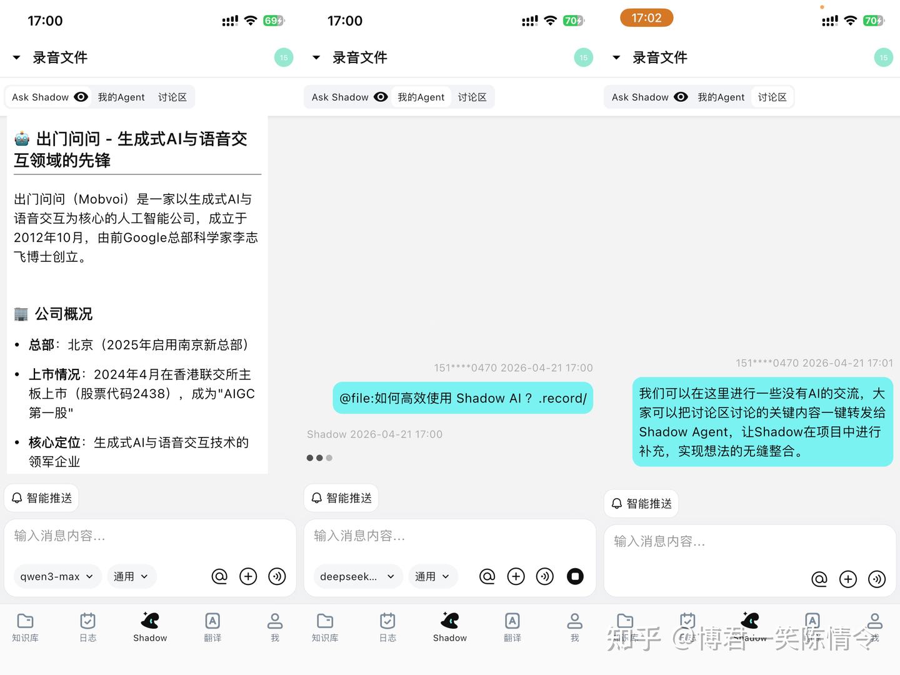
Task: Focus message input above deepseek selector
Action: 450,536
